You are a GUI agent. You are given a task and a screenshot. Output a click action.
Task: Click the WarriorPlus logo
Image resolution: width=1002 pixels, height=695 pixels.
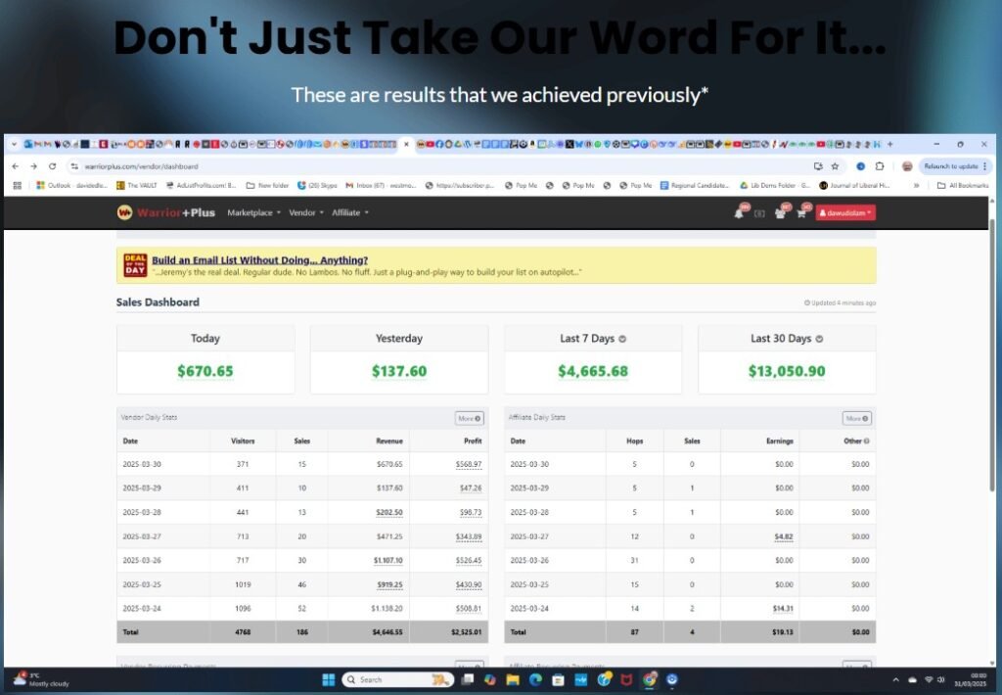coord(166,213)
